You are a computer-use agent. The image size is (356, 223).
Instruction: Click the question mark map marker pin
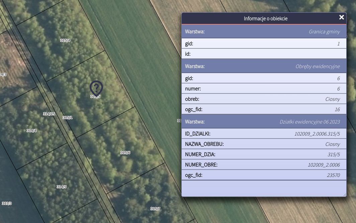95,87
